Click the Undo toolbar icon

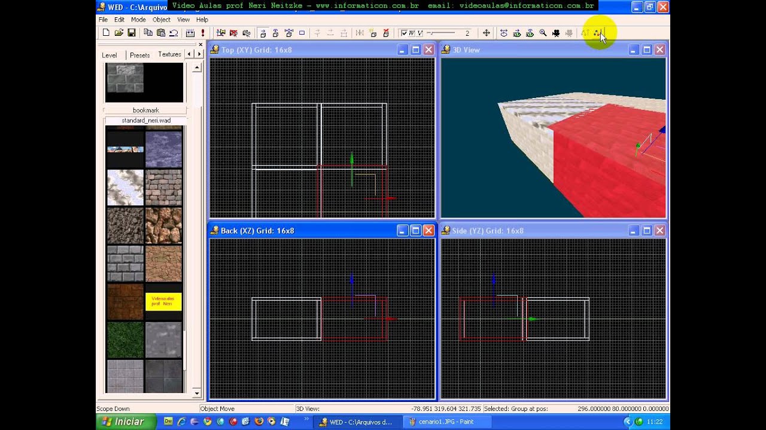click(174, 33)
